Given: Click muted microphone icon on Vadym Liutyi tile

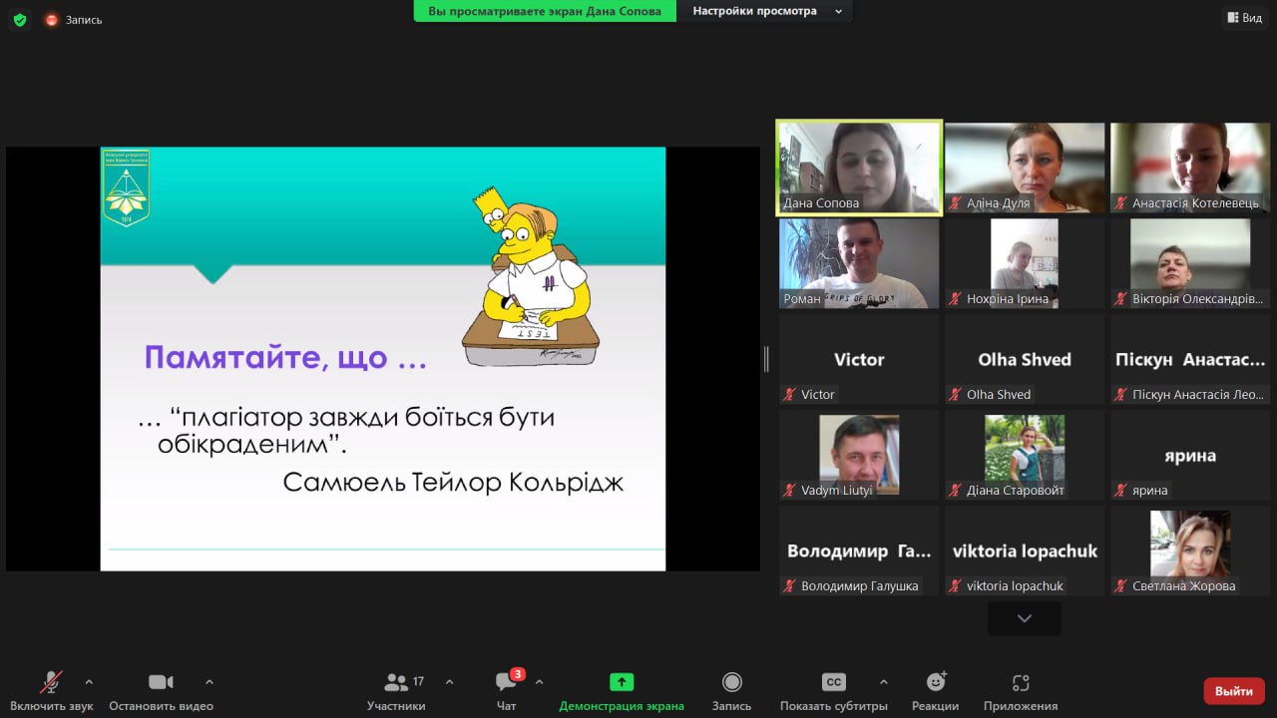Looking at the screenshot, I should click(x=790, y=491).
